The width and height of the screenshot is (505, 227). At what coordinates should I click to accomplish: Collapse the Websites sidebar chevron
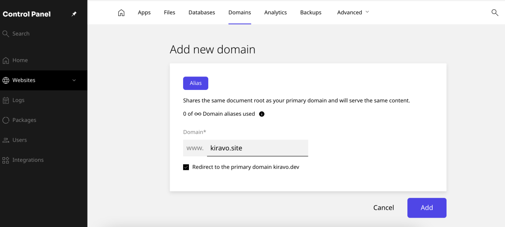click(74, 80)
